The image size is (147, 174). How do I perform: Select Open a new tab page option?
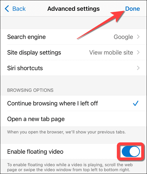tap(73, 119)
